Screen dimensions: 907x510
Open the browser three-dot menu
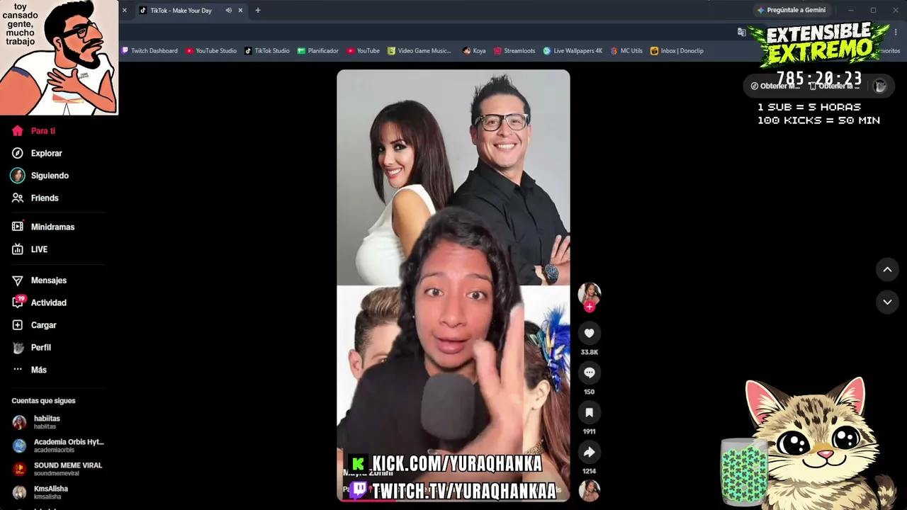coord(896,32)
